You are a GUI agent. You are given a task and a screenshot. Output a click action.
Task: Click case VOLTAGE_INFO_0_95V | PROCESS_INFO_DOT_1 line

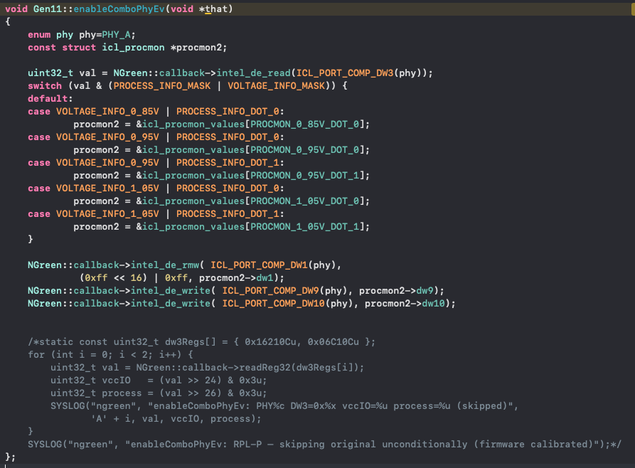156,162
